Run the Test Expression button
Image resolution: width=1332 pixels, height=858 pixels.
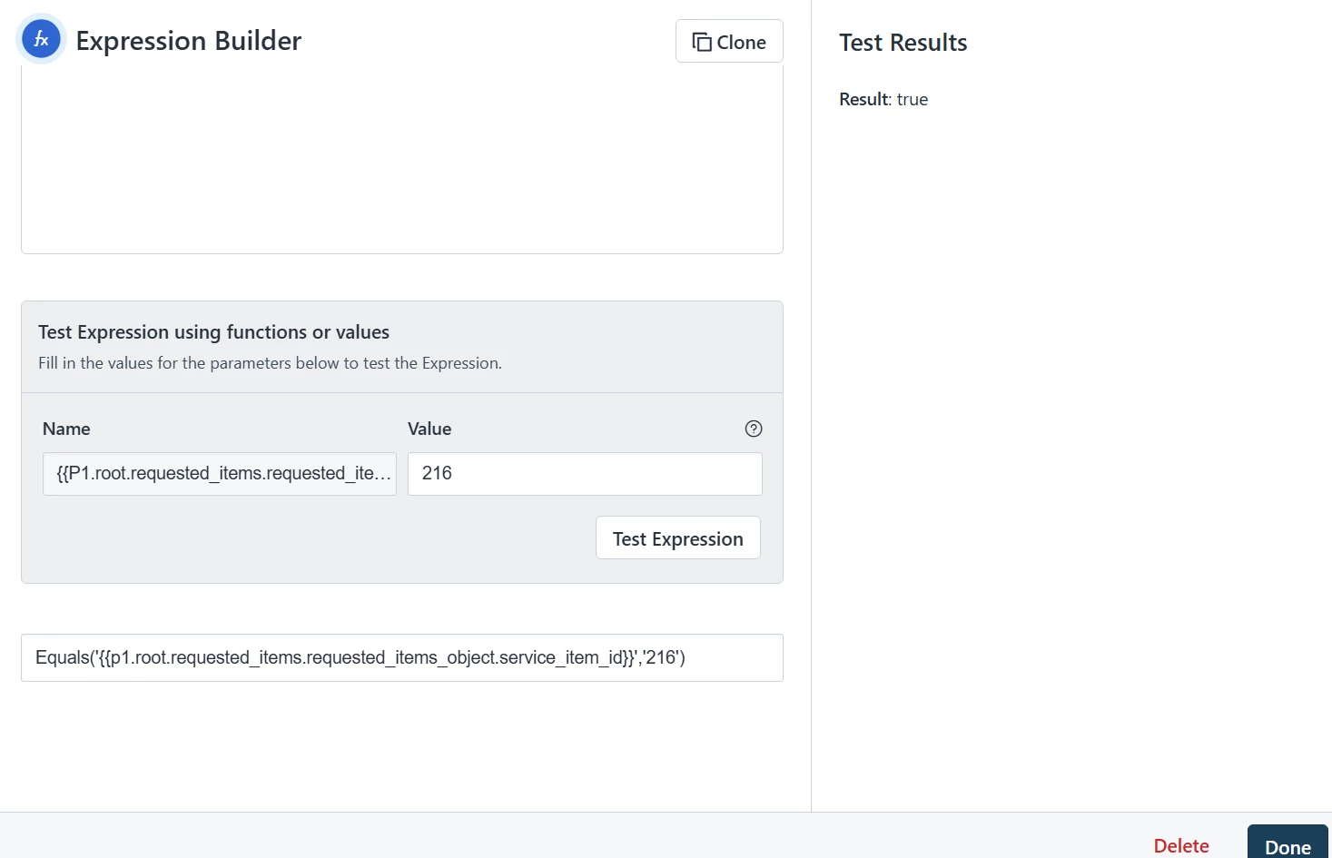(x=678, y=538)
